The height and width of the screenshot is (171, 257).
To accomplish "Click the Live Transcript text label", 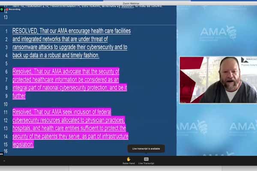I will point(146,163).
